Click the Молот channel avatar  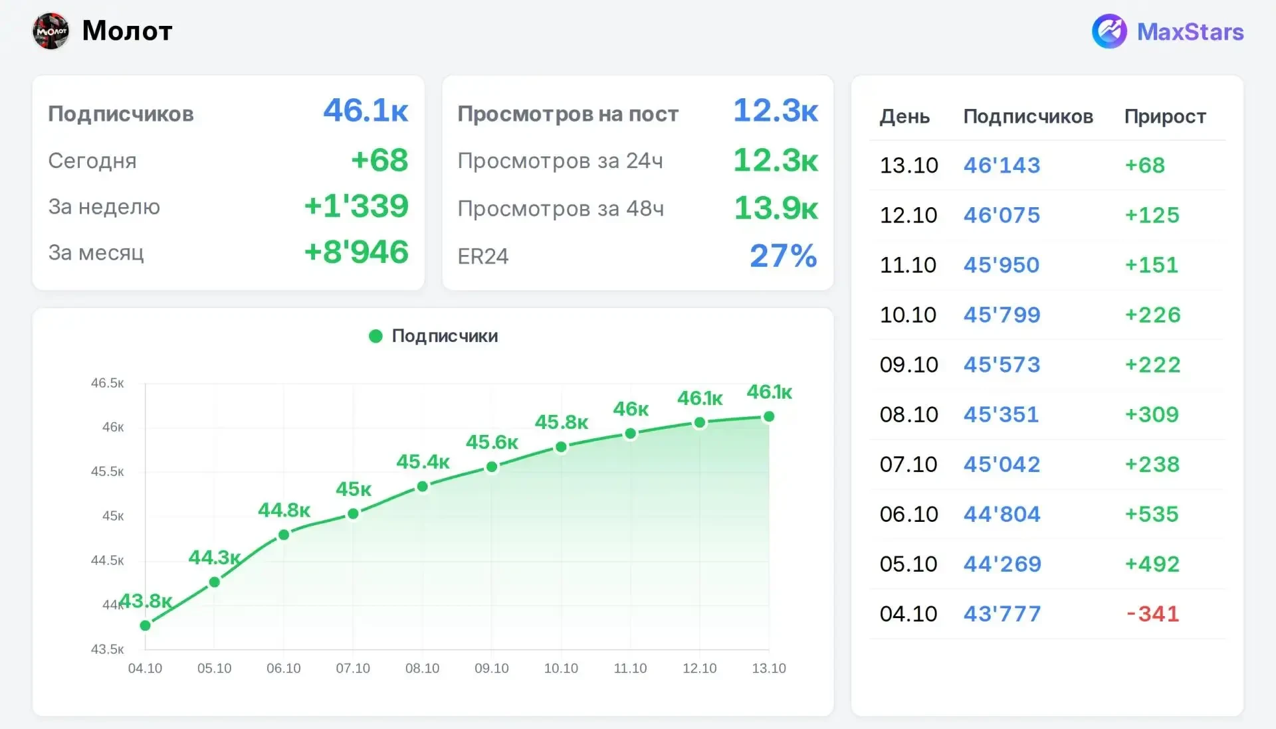point(51,31)
